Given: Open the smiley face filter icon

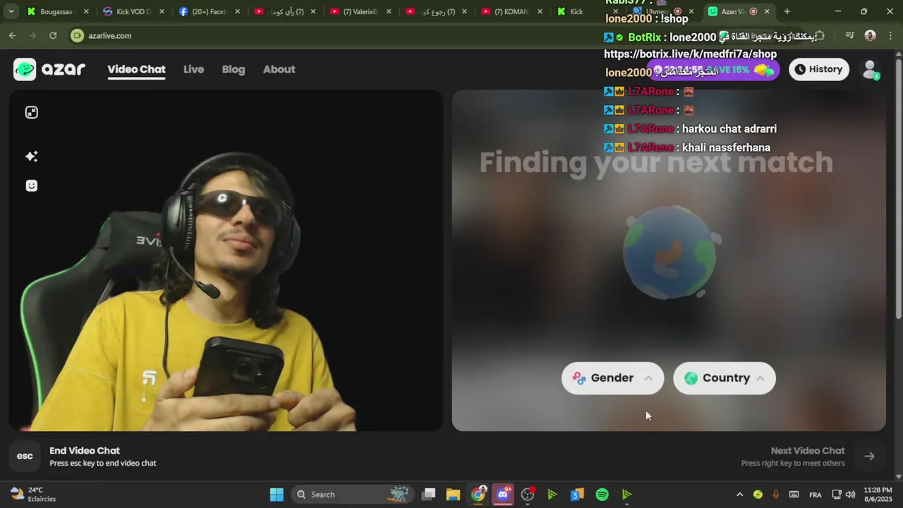Looking at the screenshot, I should point(31,186).
